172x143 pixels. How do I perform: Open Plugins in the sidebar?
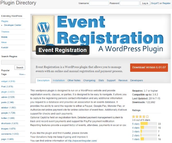click(5, 21)
